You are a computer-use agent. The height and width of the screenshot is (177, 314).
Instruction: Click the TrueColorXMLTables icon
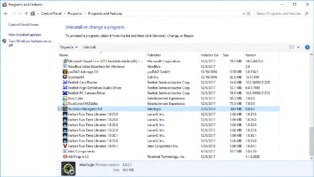coord(65,103)
